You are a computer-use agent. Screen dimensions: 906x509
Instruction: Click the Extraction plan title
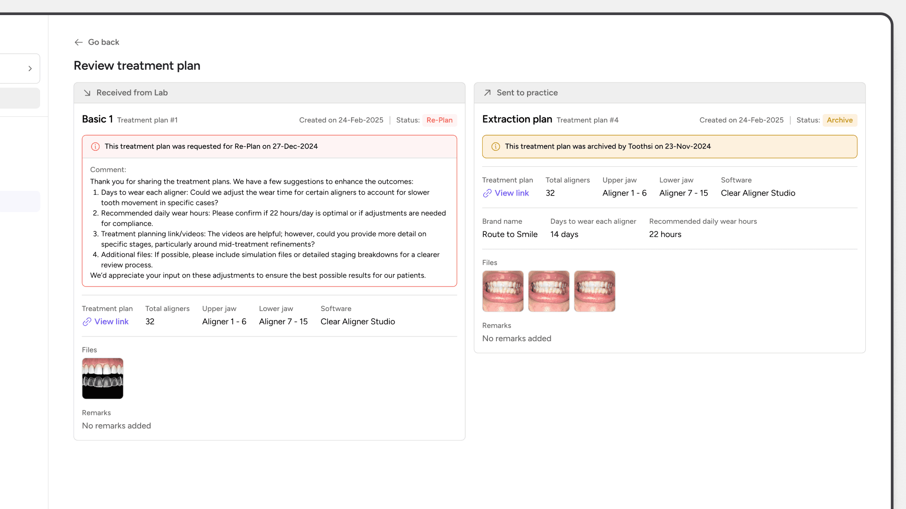[x=517, y=120]
